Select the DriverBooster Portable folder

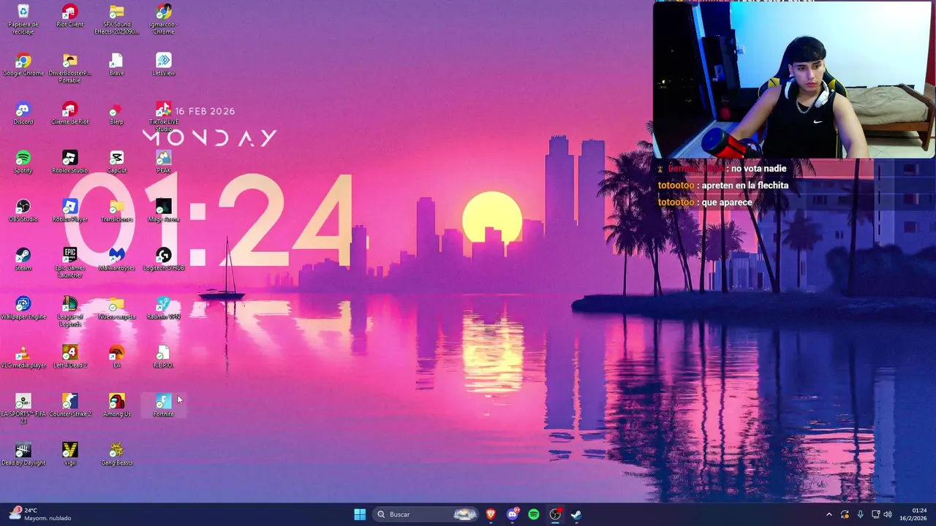point(70,68)
